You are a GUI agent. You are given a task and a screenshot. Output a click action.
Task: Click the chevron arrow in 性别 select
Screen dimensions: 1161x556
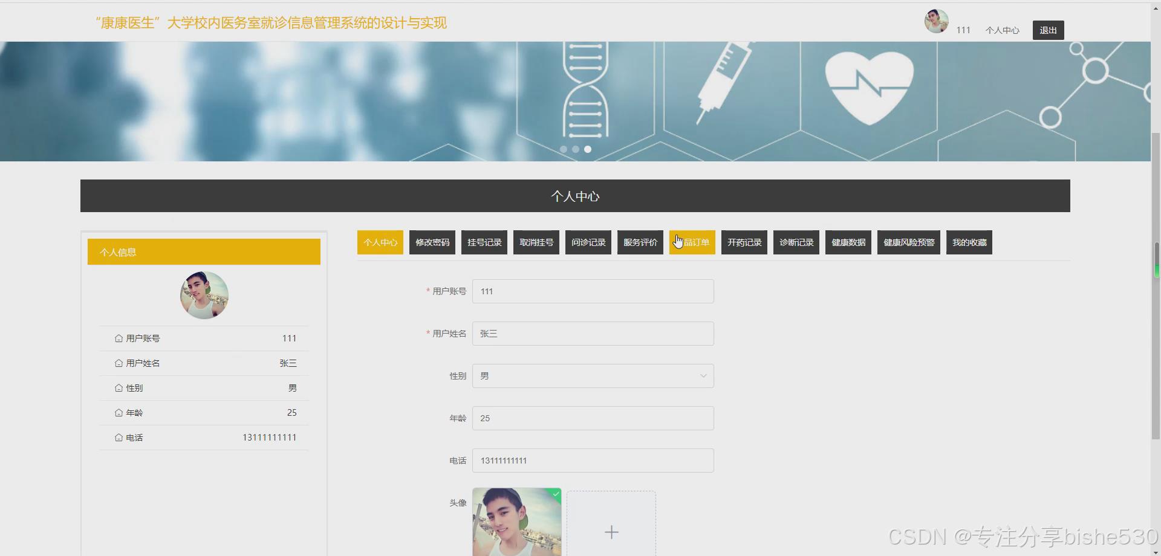click(703, 376)
